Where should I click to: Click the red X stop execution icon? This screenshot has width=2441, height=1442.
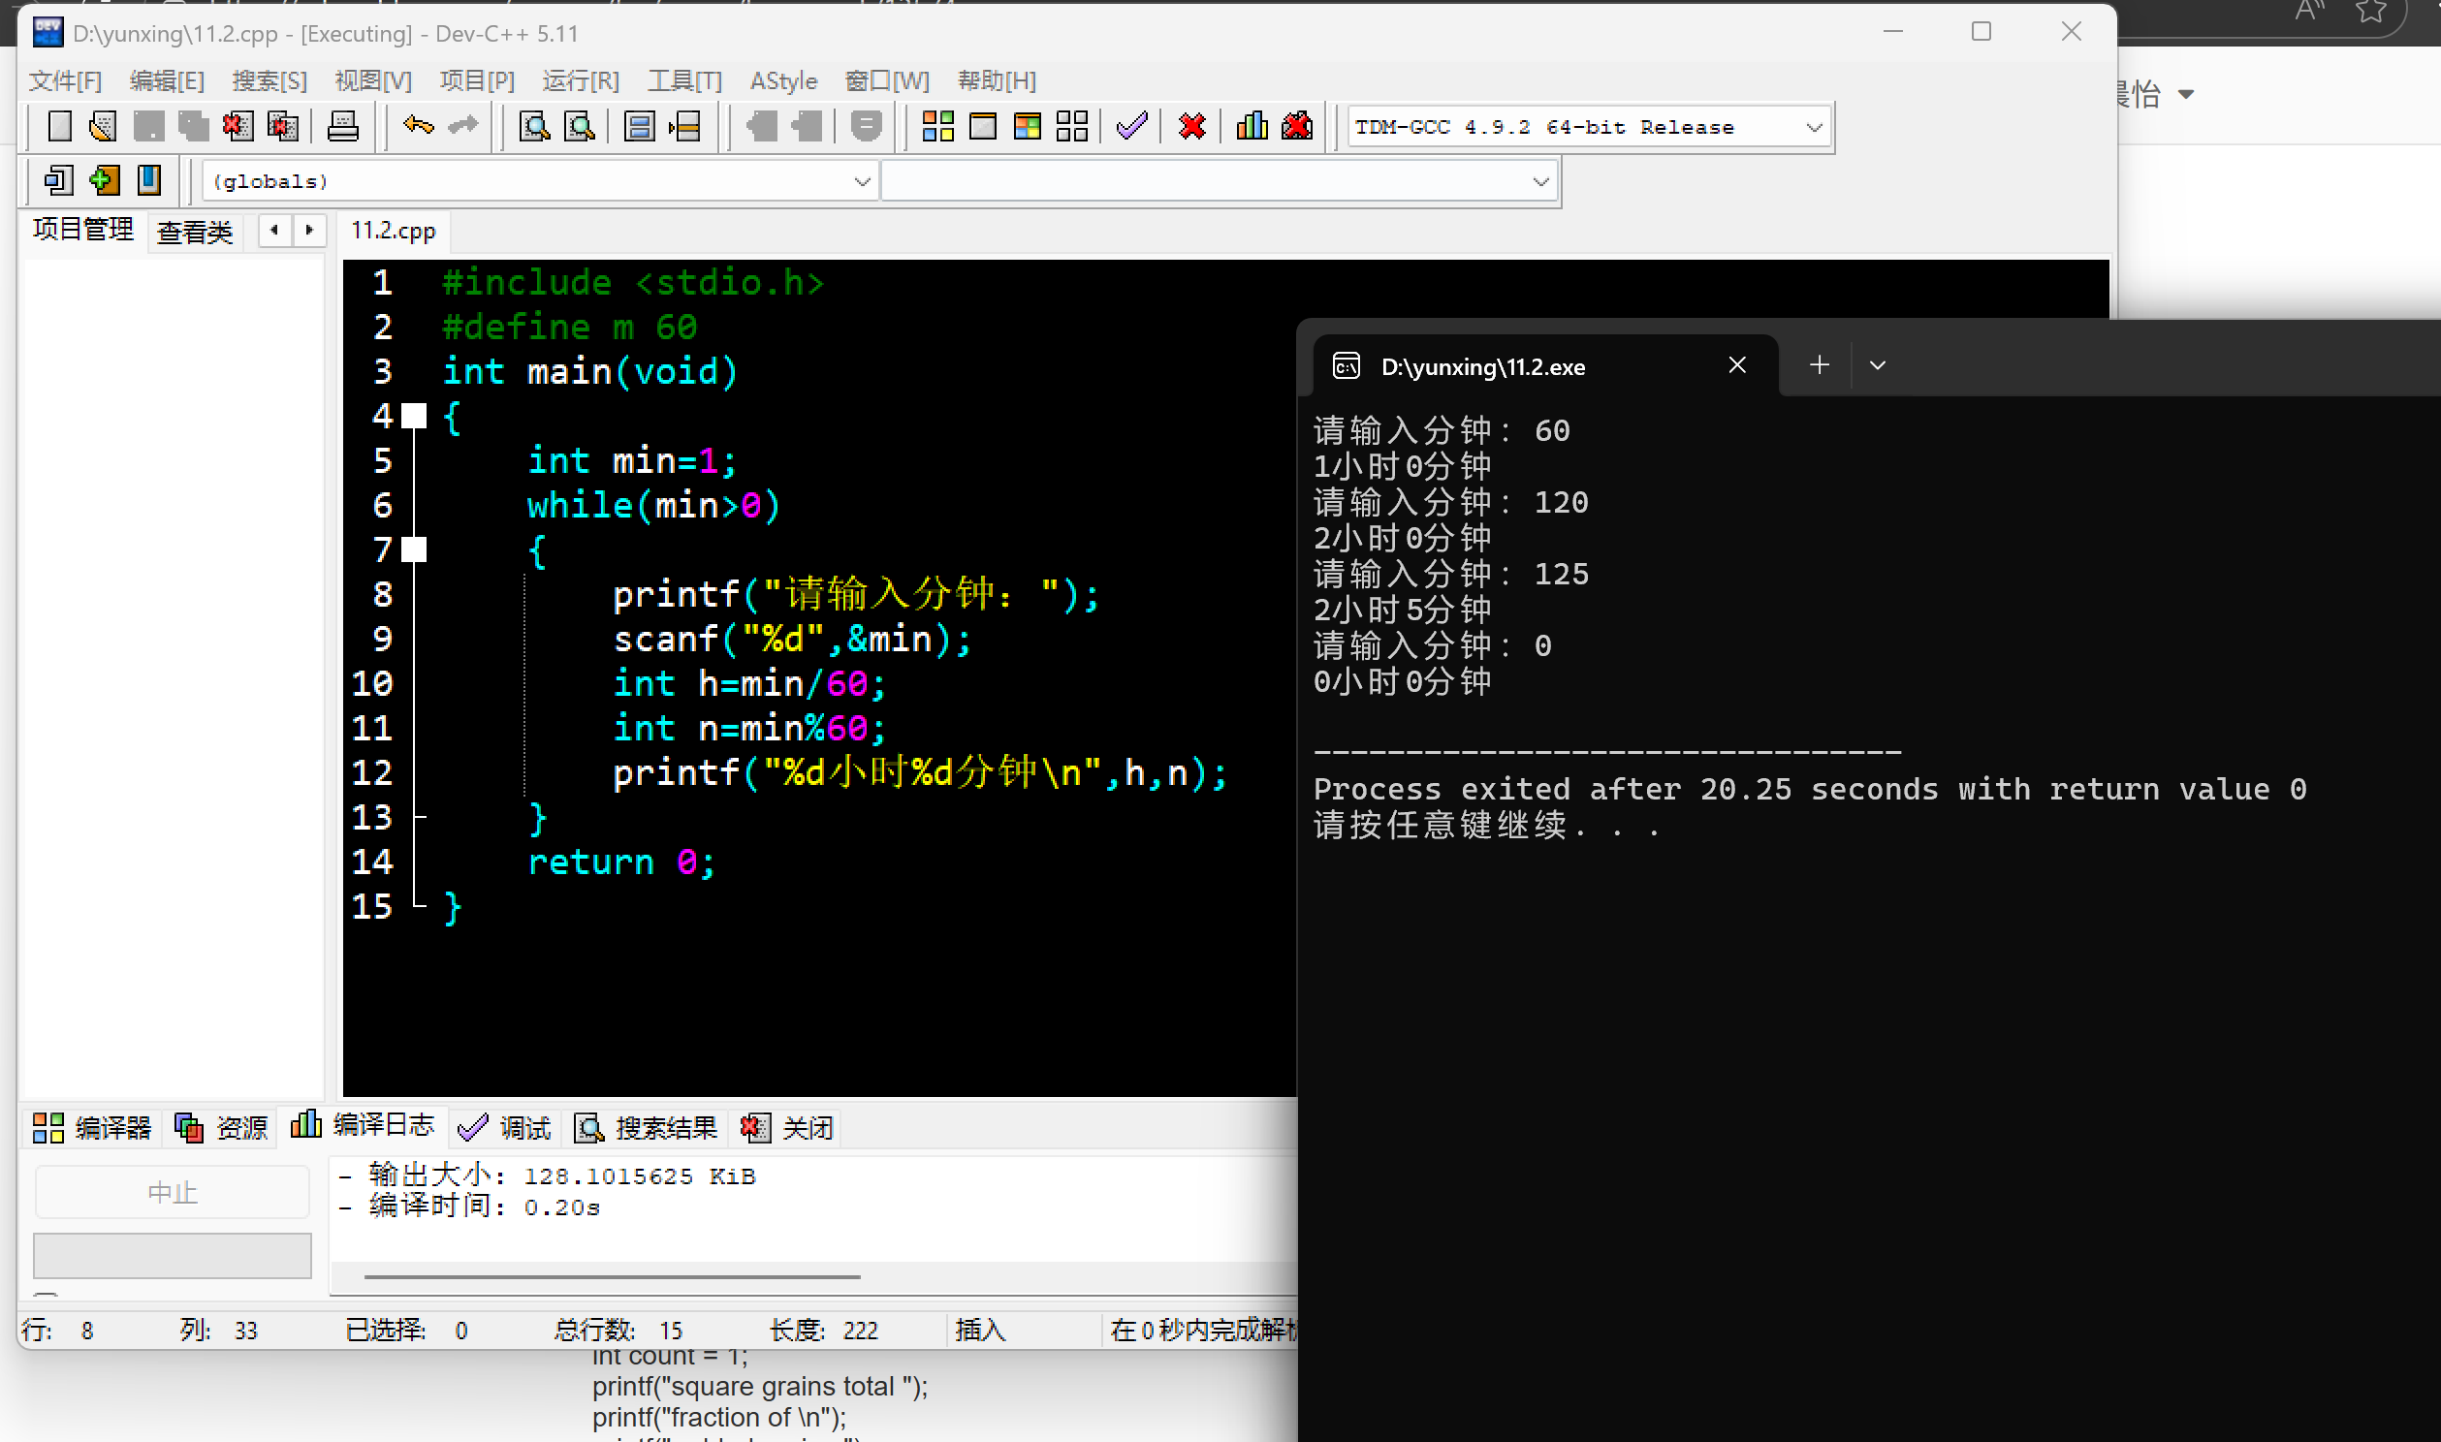coord(1191,126)
